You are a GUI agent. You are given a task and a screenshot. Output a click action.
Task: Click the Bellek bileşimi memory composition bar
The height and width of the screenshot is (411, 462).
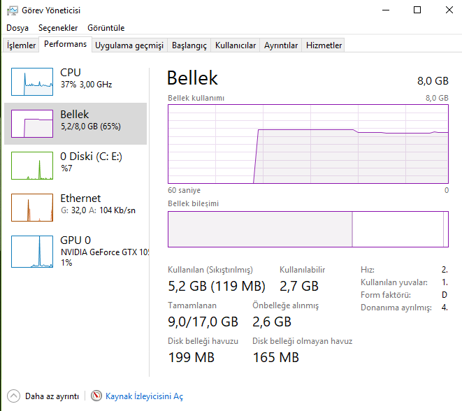click(308, 229)
